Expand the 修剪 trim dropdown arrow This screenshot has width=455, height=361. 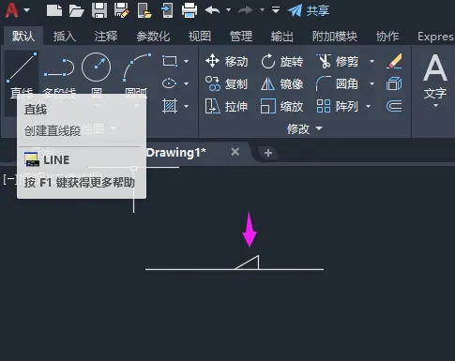(372, 61)
